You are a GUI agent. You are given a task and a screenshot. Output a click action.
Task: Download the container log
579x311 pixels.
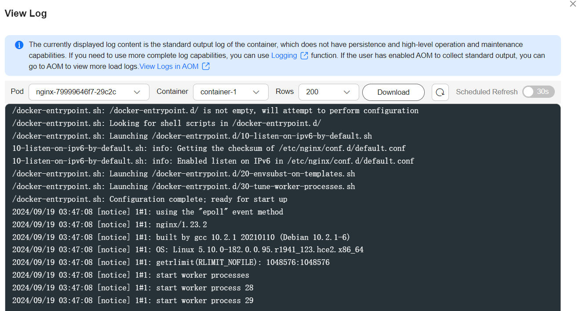pos(393,92)
